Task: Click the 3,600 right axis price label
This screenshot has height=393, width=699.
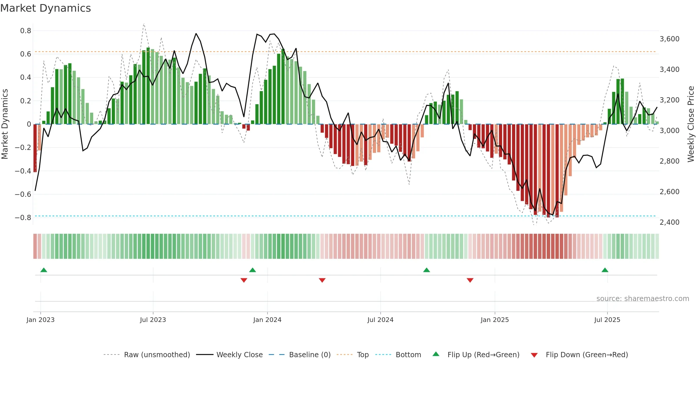Action: (670, 39)
